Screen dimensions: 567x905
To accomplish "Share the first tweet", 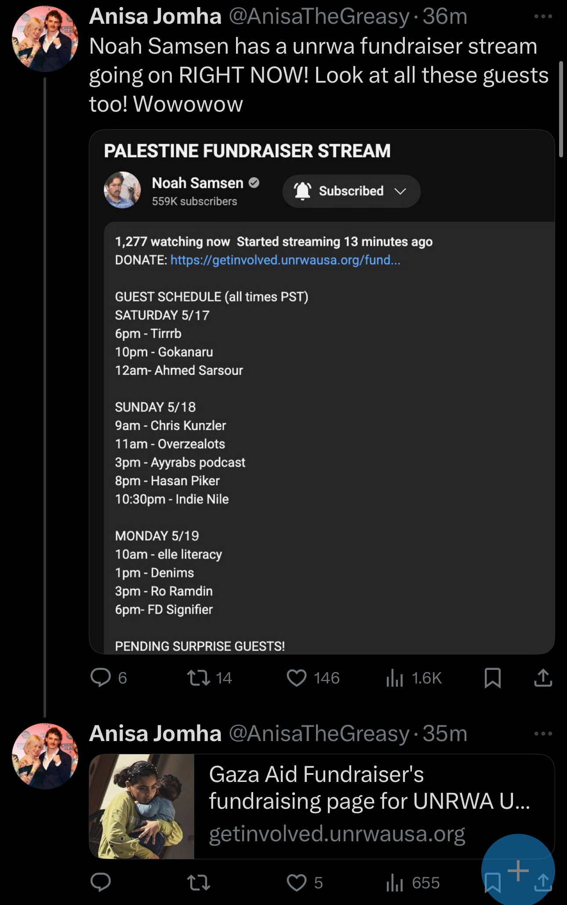I will point(543,677).
